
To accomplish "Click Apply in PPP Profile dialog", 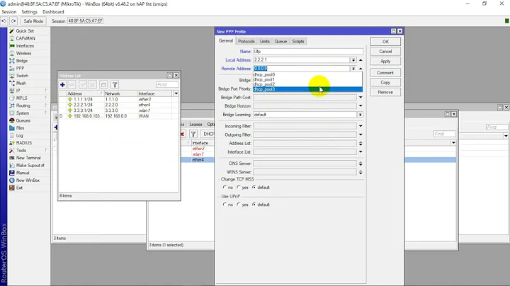I will point(385,61).
